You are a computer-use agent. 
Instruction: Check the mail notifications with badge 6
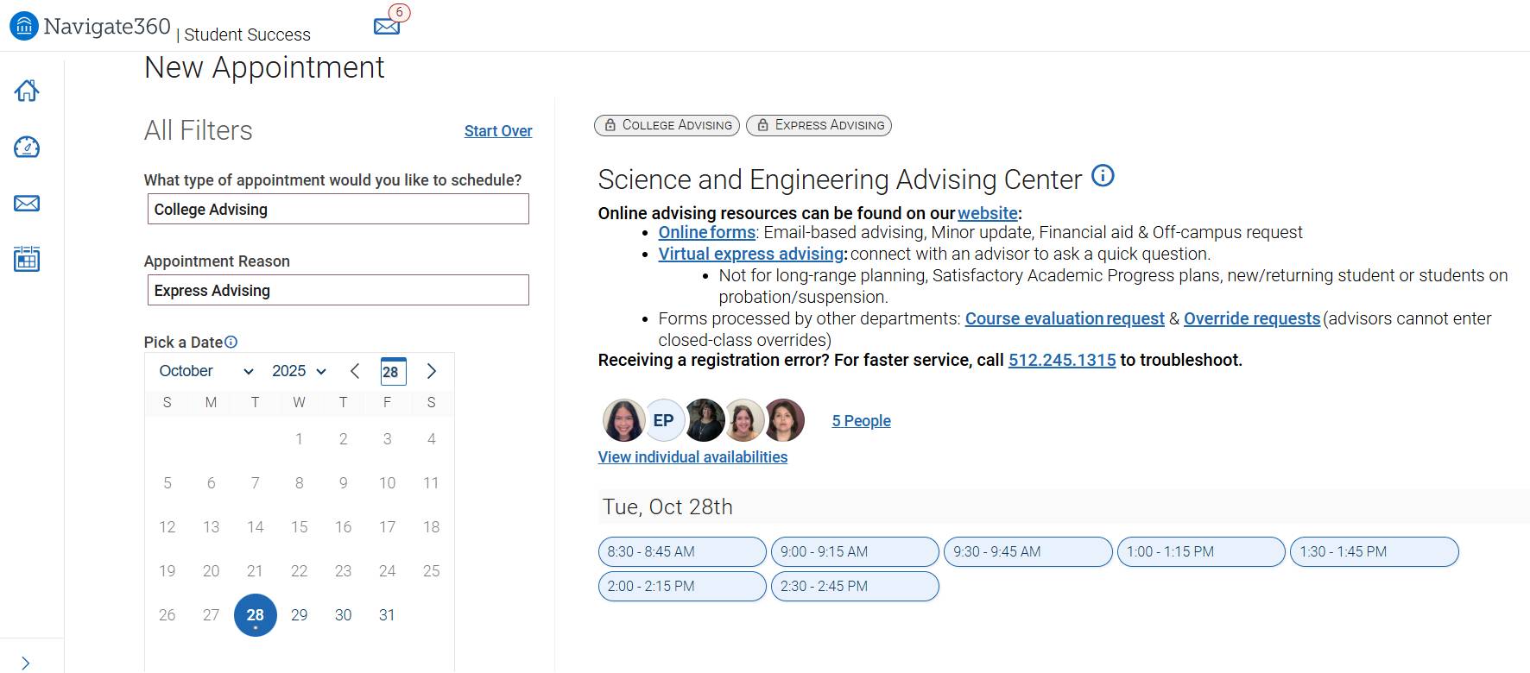click(x=388, y=26)
